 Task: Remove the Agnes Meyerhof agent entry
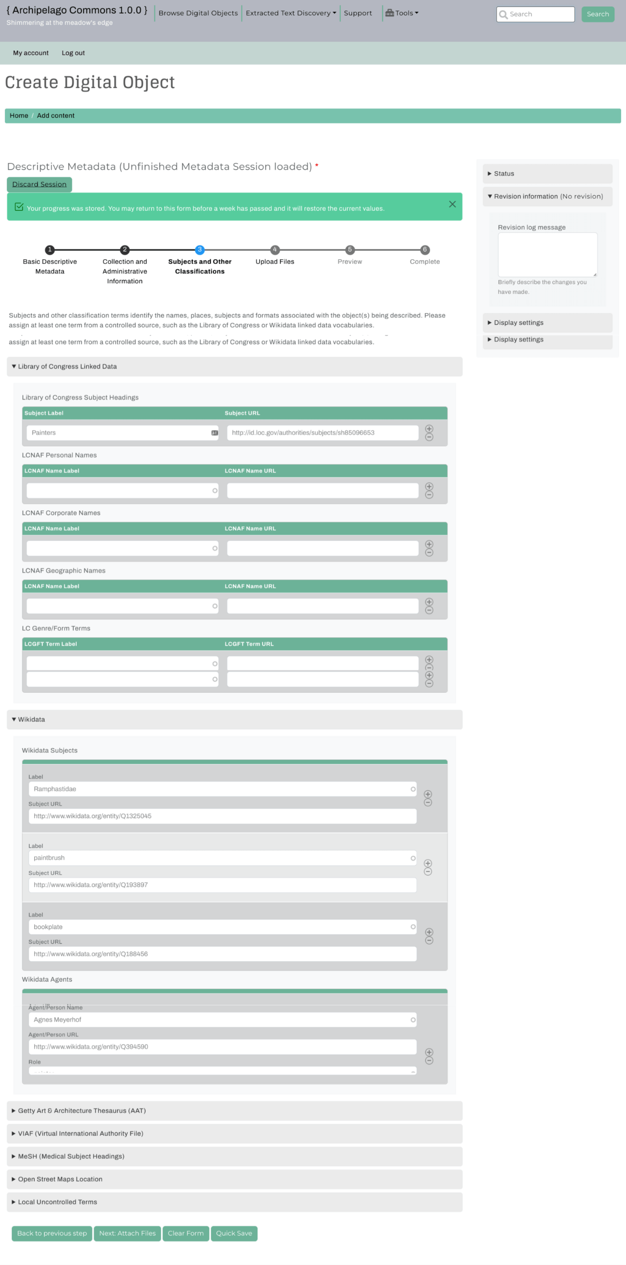tap(428, 1060)
